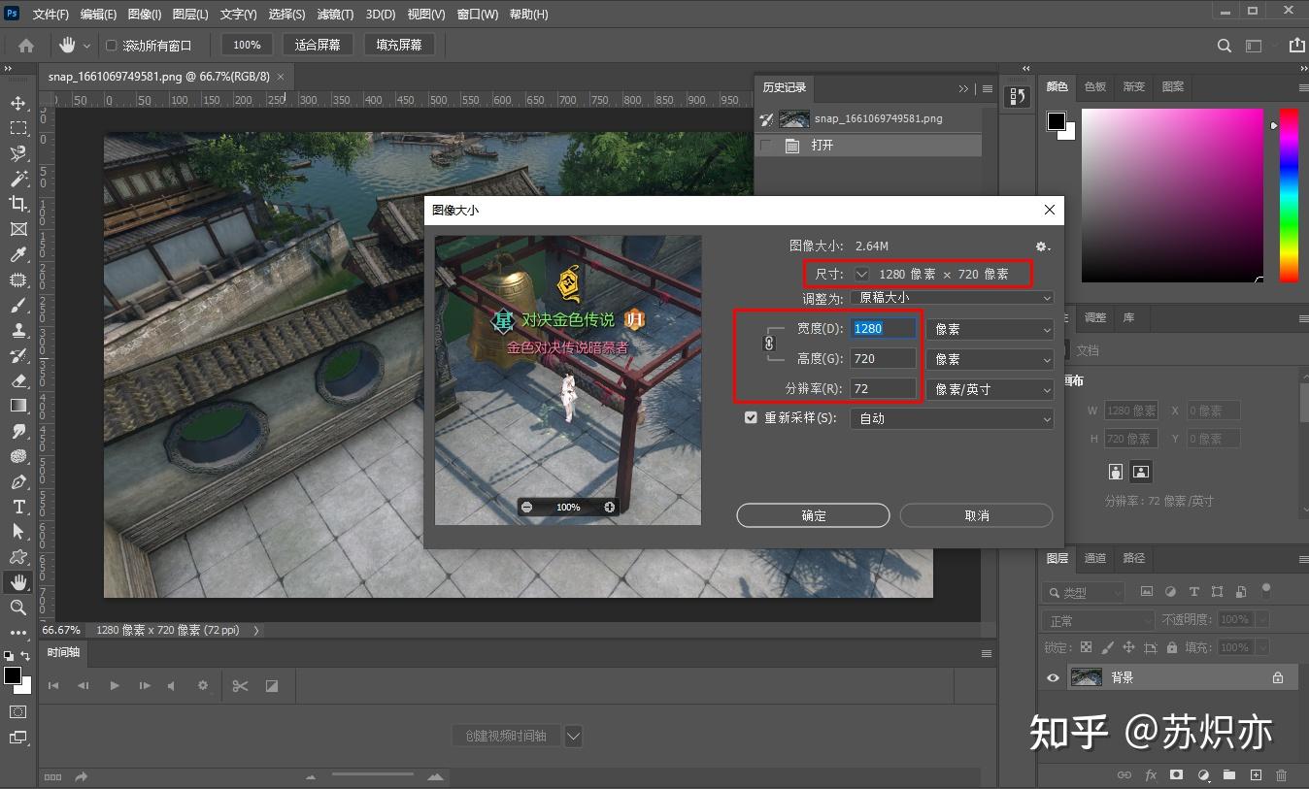Viewport: 1309px width, 789px height.
Task: Select the Rectangular Marquee tool
Action: point(18,128)
